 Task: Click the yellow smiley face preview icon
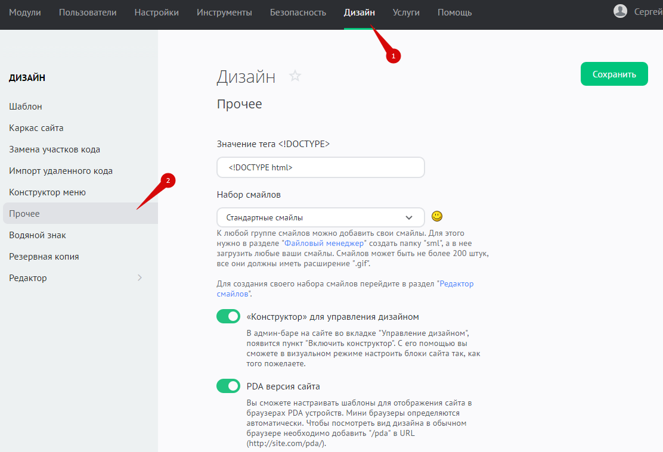coord(437,217)
